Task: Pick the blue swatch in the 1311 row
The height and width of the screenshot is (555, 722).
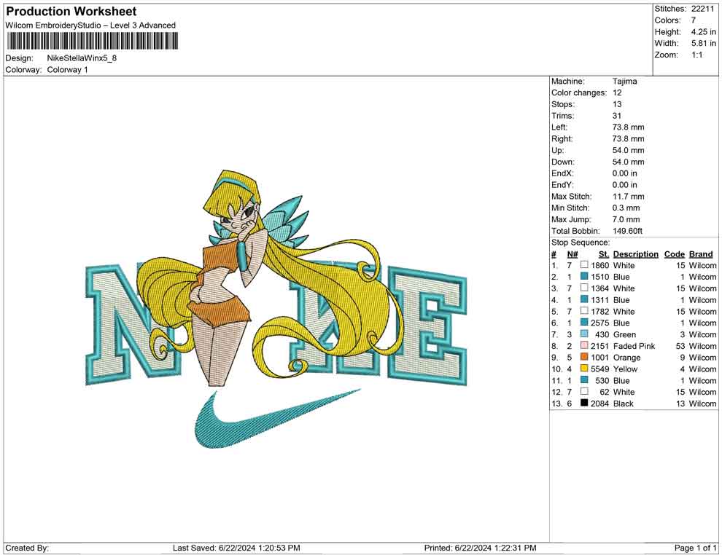Action: click(584, 299)
